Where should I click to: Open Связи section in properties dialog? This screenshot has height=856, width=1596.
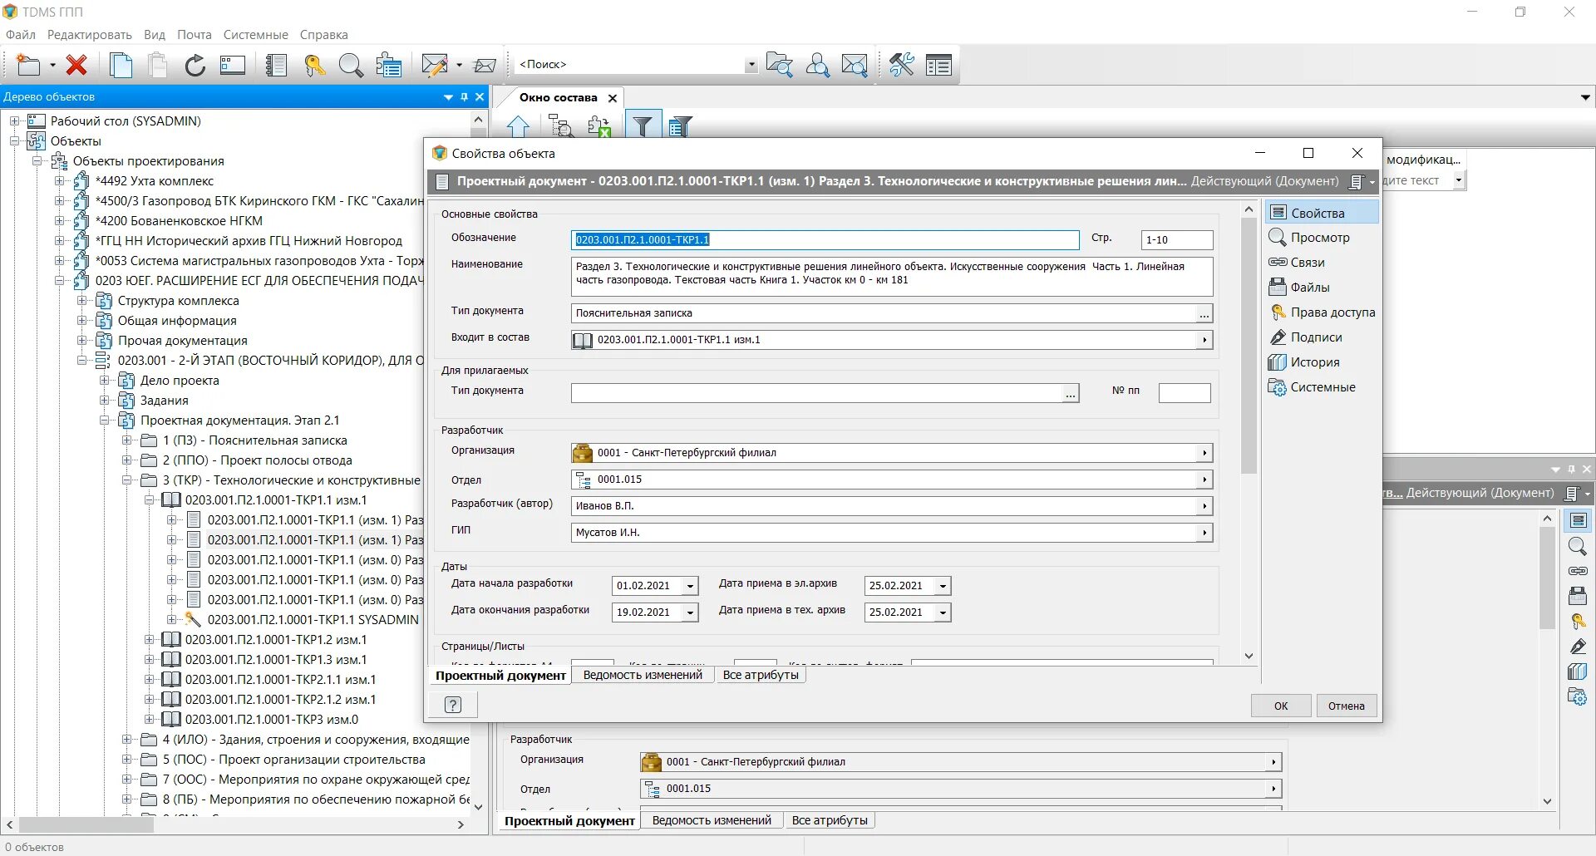(1307, 263)
